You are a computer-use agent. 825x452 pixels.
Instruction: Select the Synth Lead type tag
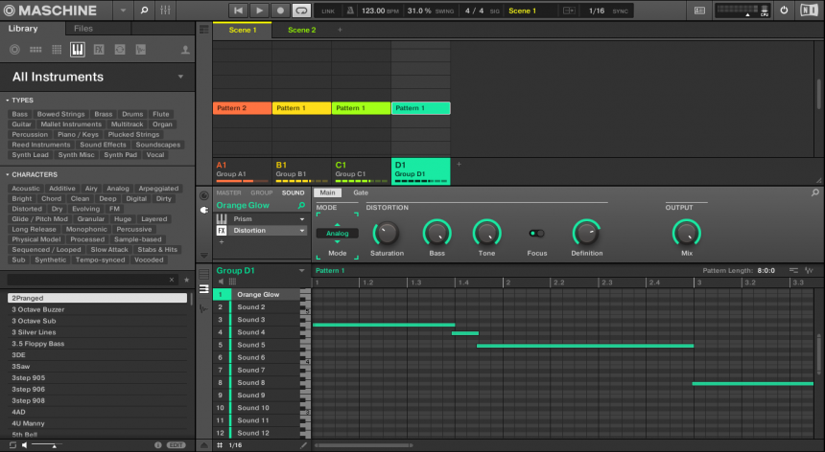pyautogui.click(x=30, y=155)
